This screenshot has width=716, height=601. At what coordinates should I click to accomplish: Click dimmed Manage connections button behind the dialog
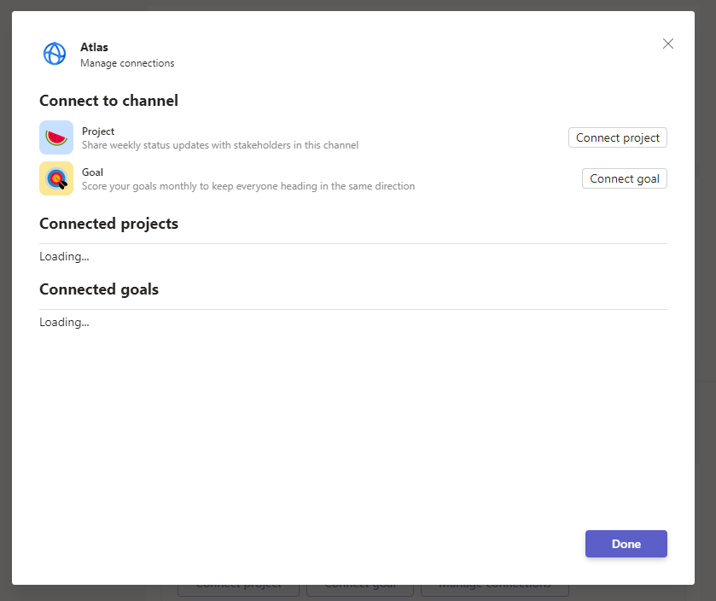[x=495, y=589]
